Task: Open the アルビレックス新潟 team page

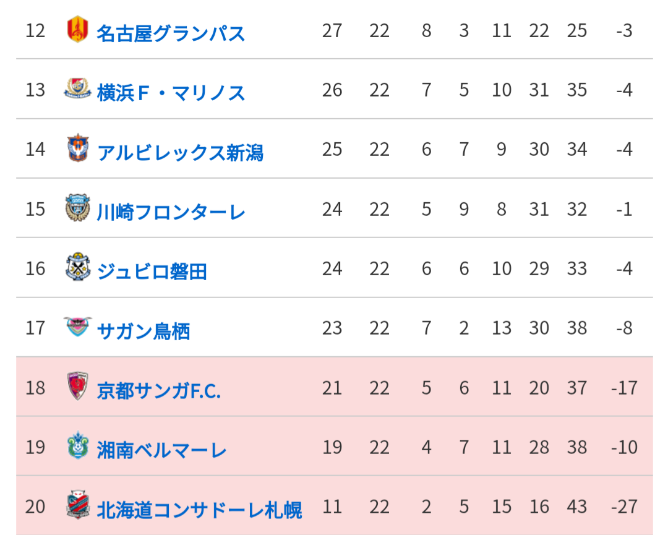Action: click(x=180, y=152)
